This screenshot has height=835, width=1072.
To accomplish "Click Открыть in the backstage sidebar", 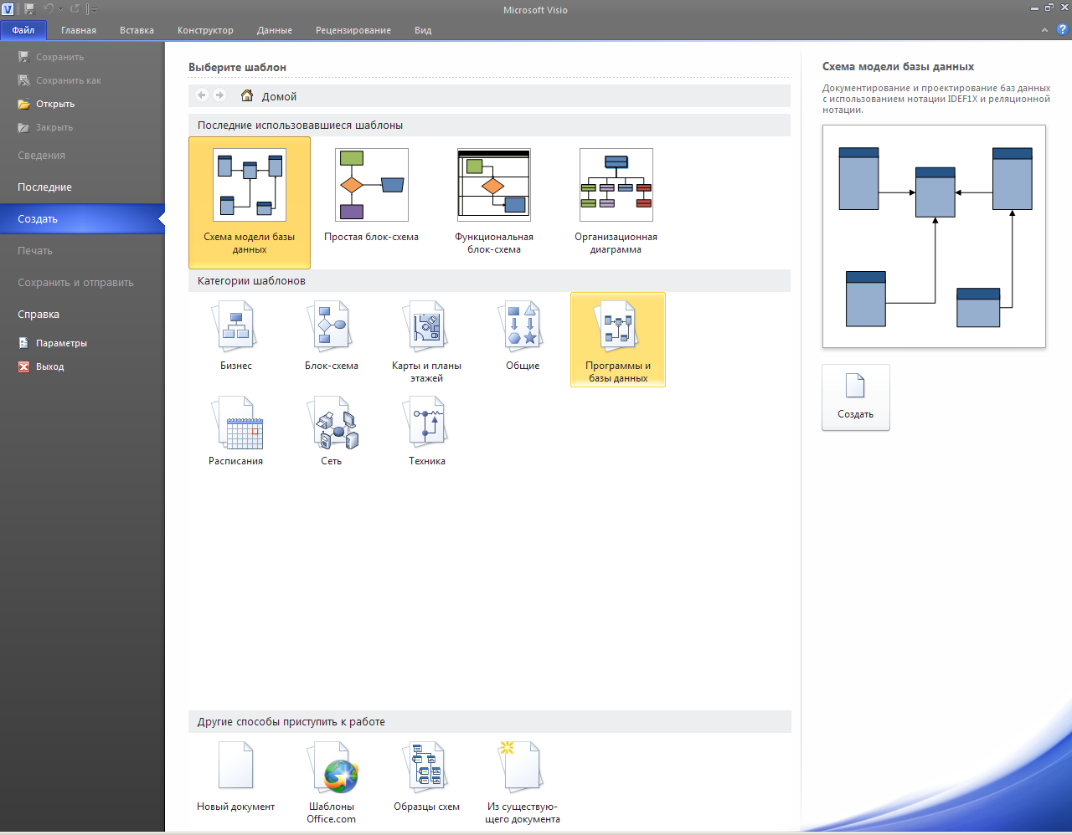I will tap(46, 104).
